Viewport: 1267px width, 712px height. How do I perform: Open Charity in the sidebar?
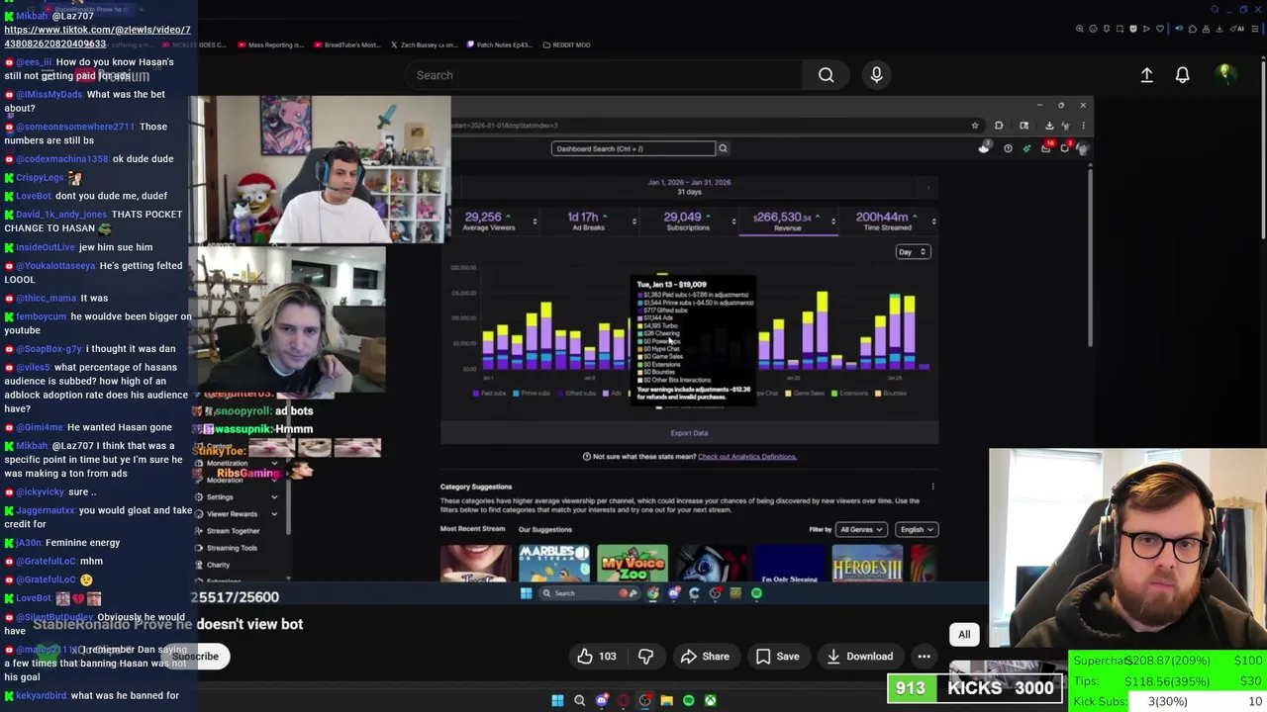coord(218,565)
